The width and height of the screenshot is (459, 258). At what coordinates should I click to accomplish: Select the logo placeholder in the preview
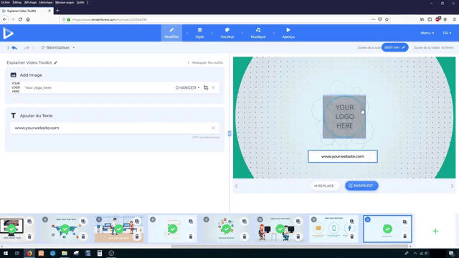(344, 116)
